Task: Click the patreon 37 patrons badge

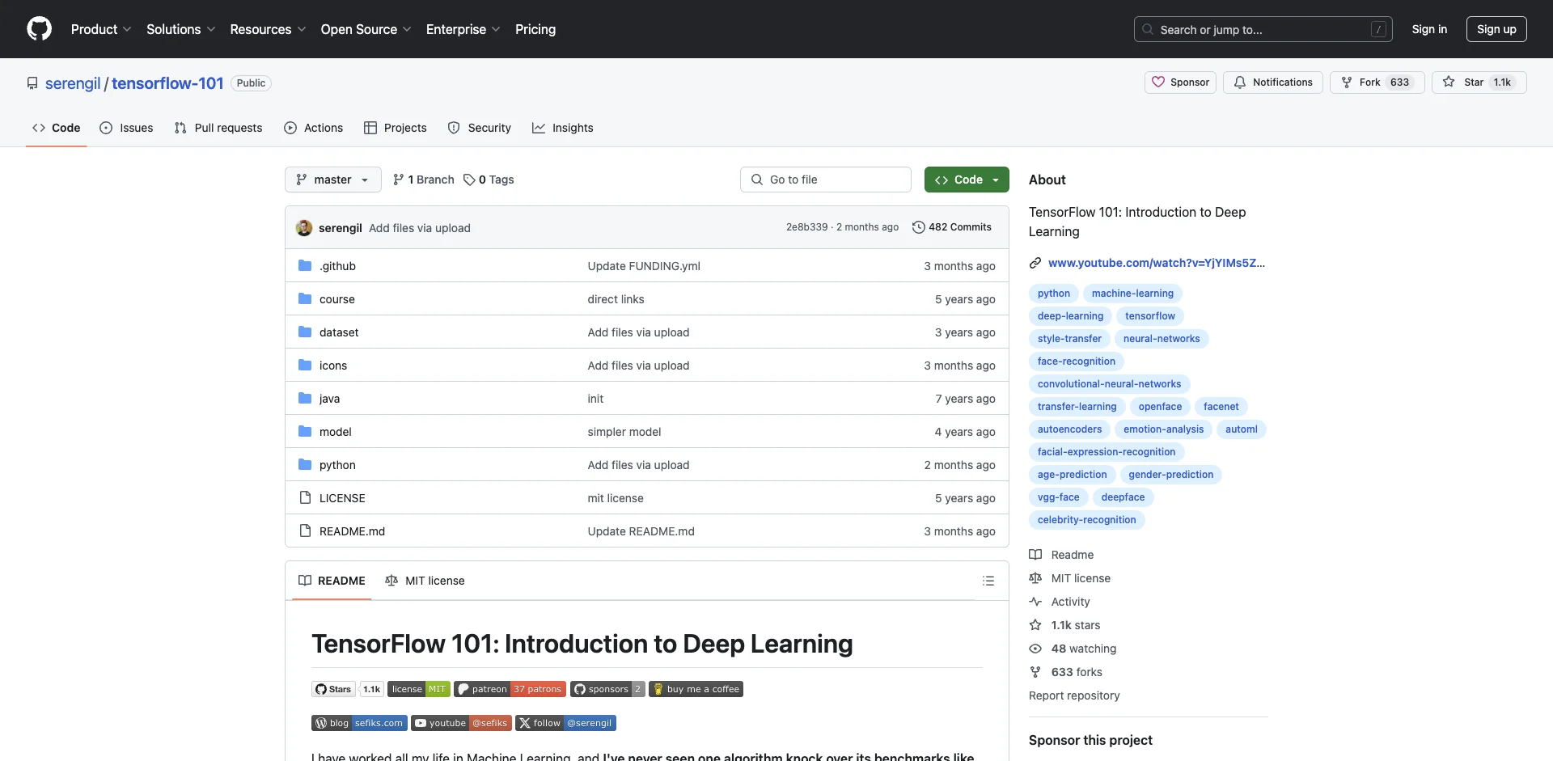Action: [x=510, y=689]
